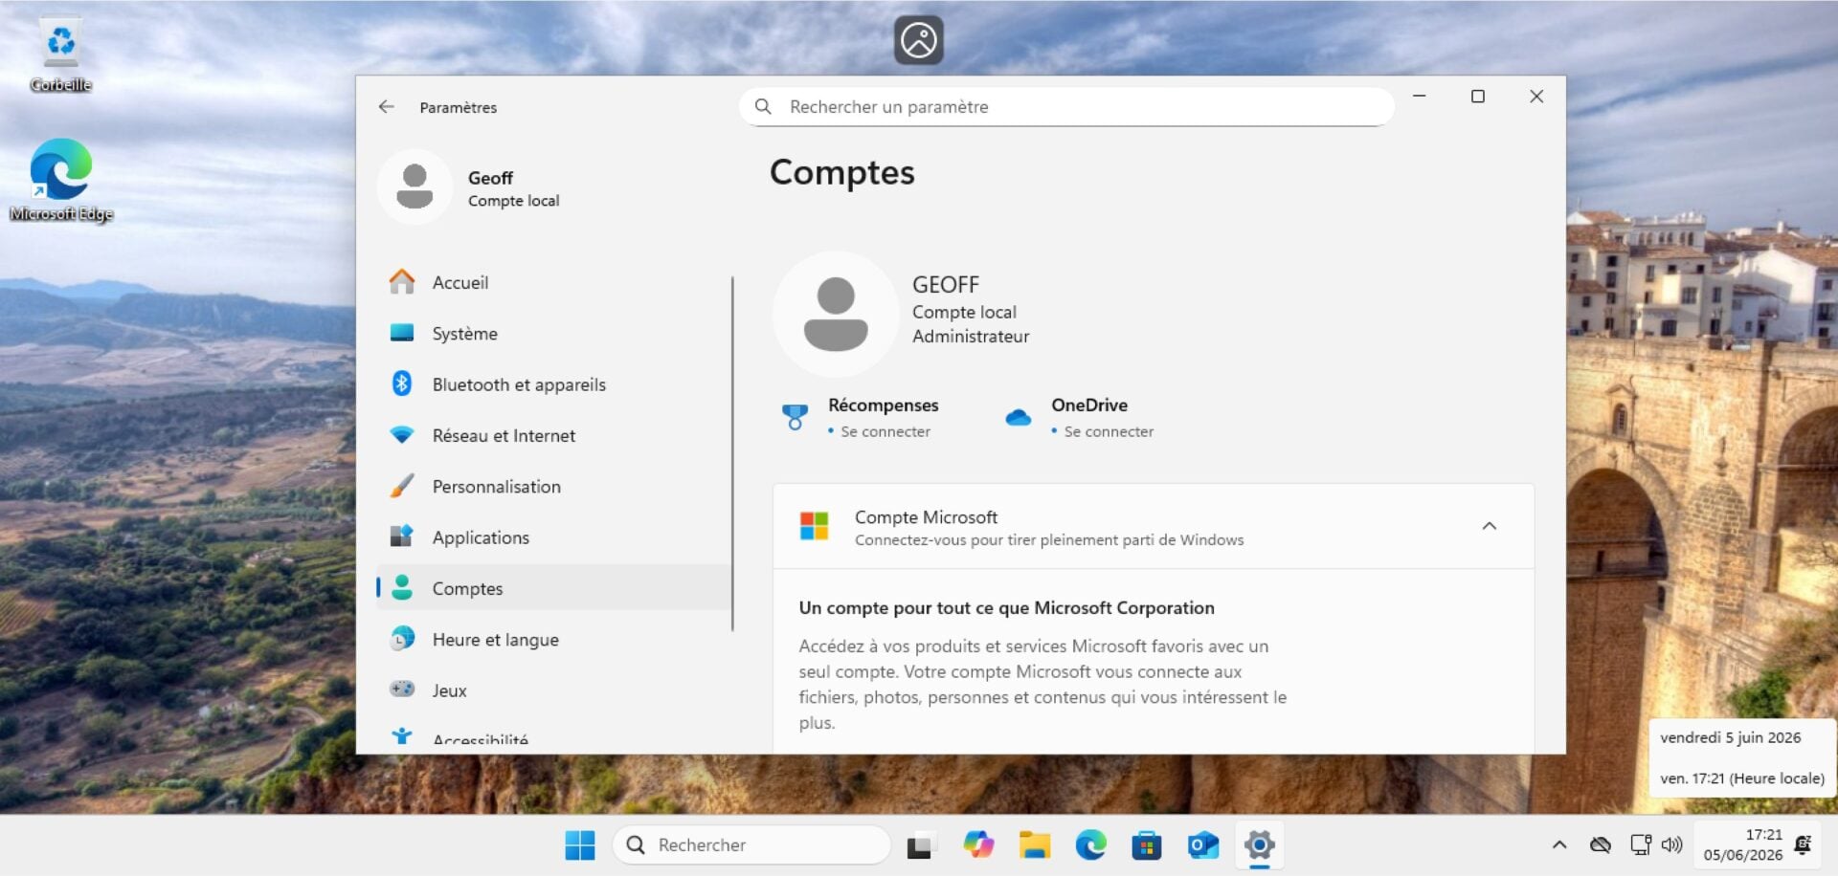Select Comptes in the sidebar
Image resolution: width=1838 pixels, height=876 pixels.
(x=555, y=588)
